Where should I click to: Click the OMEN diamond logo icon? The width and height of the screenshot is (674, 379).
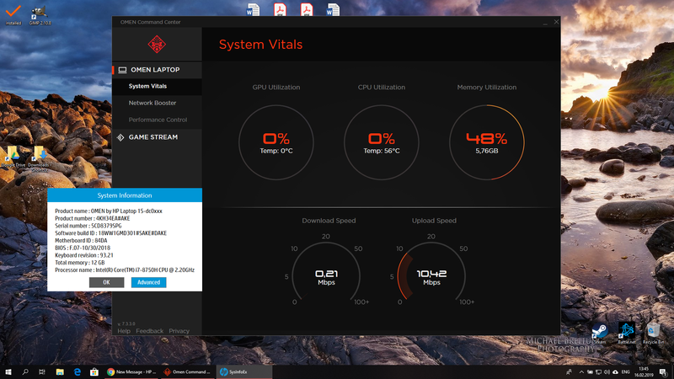point(156,44)
